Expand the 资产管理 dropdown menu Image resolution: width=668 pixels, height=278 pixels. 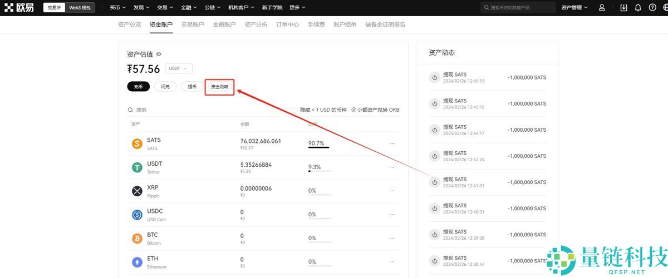(575, 8)
